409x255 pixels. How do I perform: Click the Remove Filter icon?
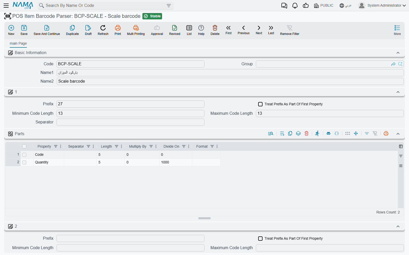click(x=290, y=28)
